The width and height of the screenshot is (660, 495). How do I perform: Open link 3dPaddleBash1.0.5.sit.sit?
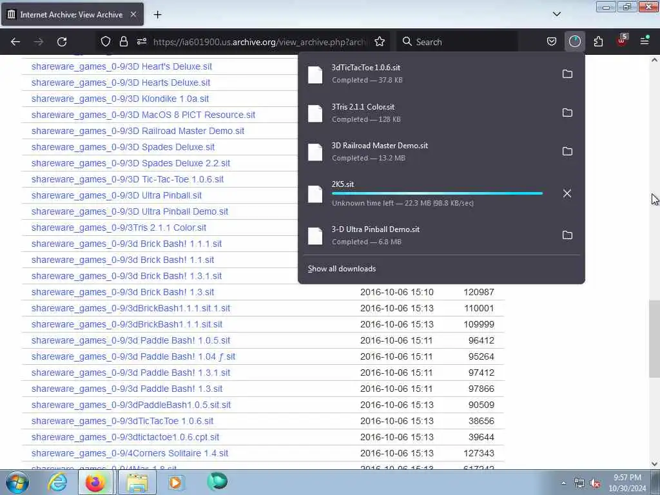131,405
